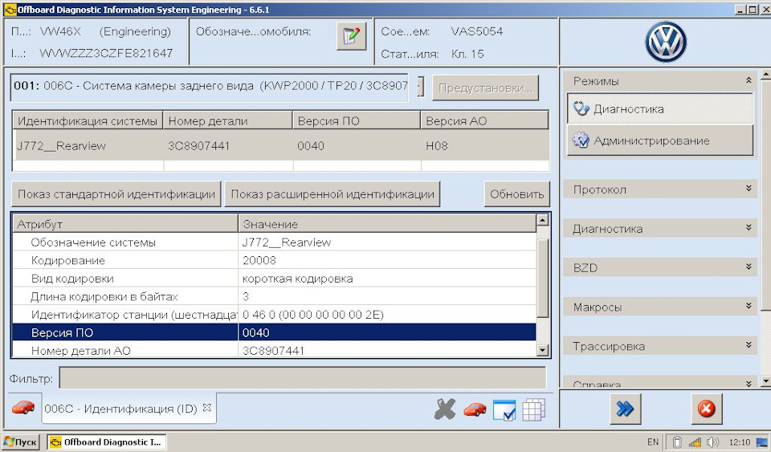Click the 12:10 system clock
Viewport: 771px width, 452px height.
point(740,442)
